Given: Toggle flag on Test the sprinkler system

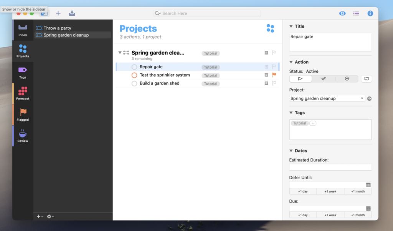Looking at the screenshot, I should pos(274,75).
